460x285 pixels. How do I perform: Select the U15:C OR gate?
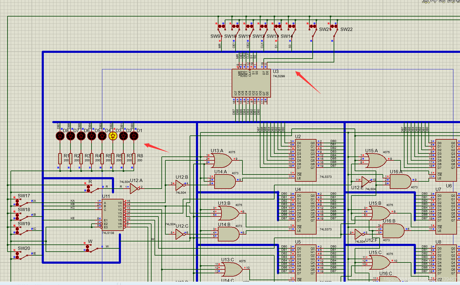click(x=380, y=262)
